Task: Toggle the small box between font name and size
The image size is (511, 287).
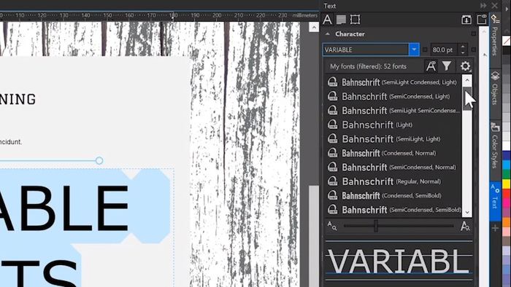Action: click(x=425, y=50)
